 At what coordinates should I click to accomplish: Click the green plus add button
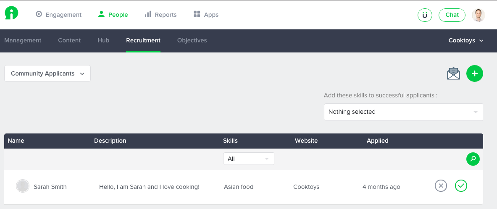(x=474, y=73)
